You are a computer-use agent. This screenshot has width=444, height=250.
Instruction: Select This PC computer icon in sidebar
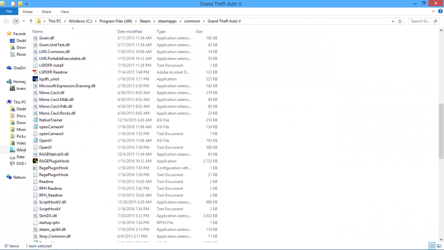click(9, 102)
